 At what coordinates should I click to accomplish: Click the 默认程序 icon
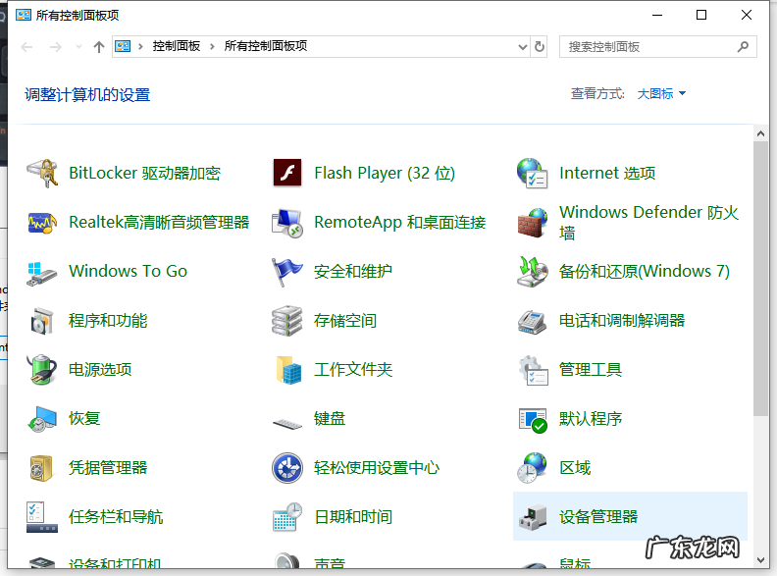tap(533, 419)
